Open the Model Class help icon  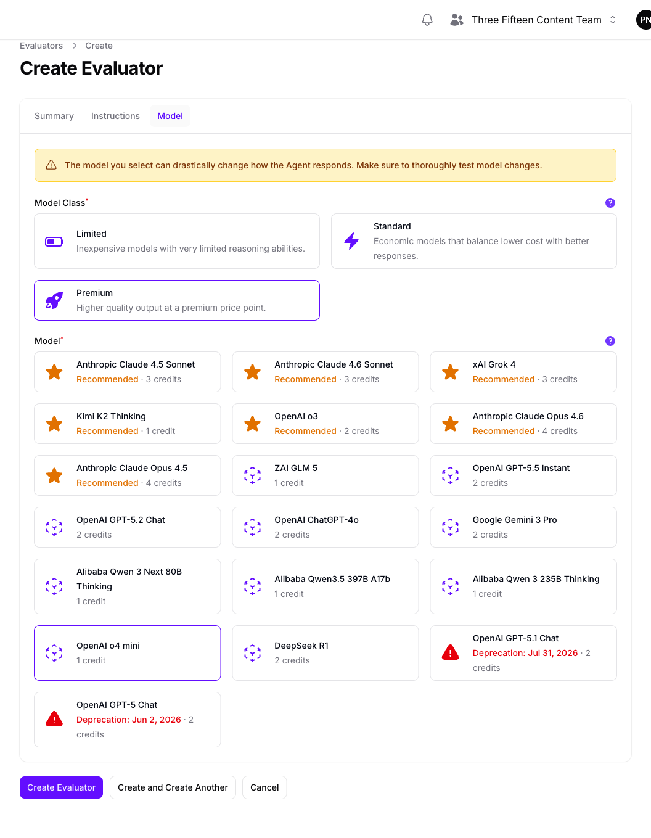(610, 203)
